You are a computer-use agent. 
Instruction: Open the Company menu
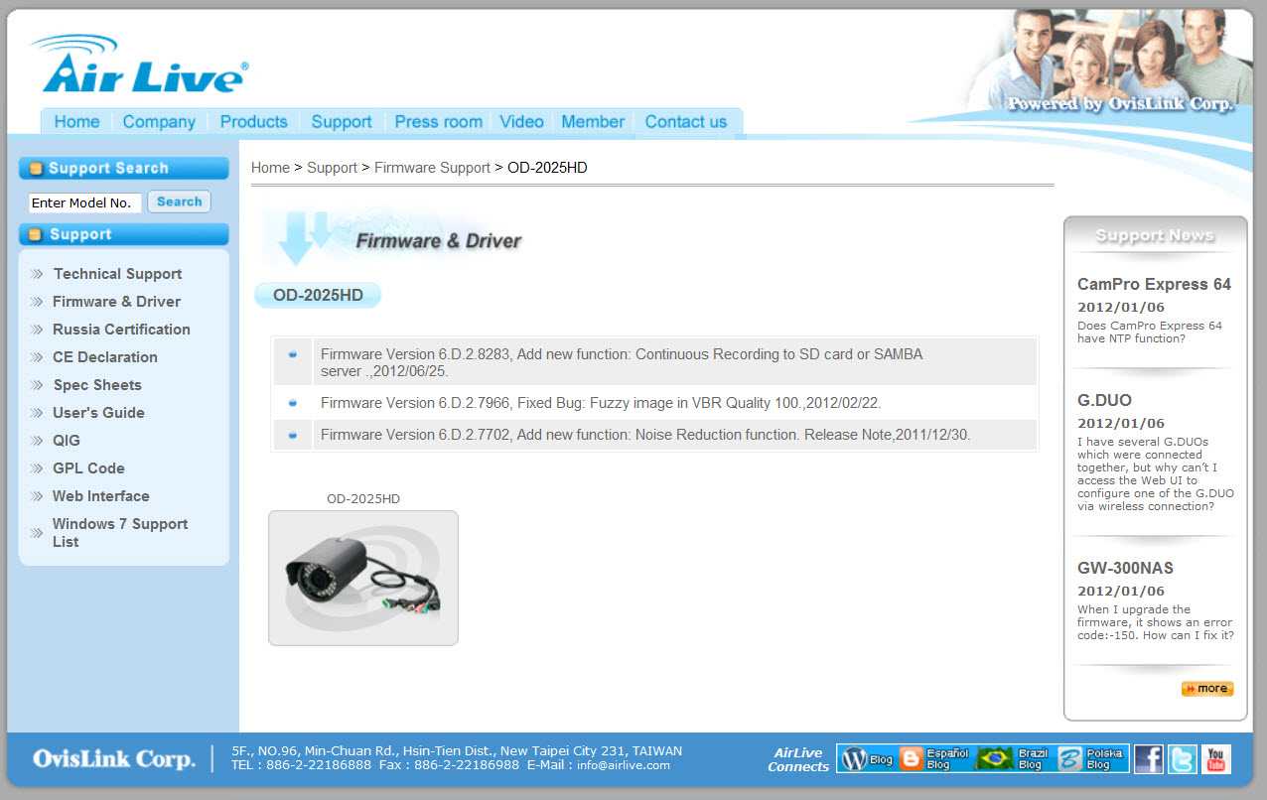click(159, 122)
